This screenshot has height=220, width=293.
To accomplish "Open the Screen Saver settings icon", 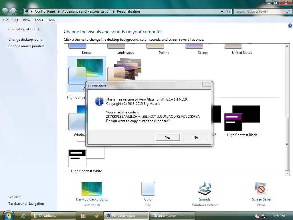I will [x=261, y=189].
